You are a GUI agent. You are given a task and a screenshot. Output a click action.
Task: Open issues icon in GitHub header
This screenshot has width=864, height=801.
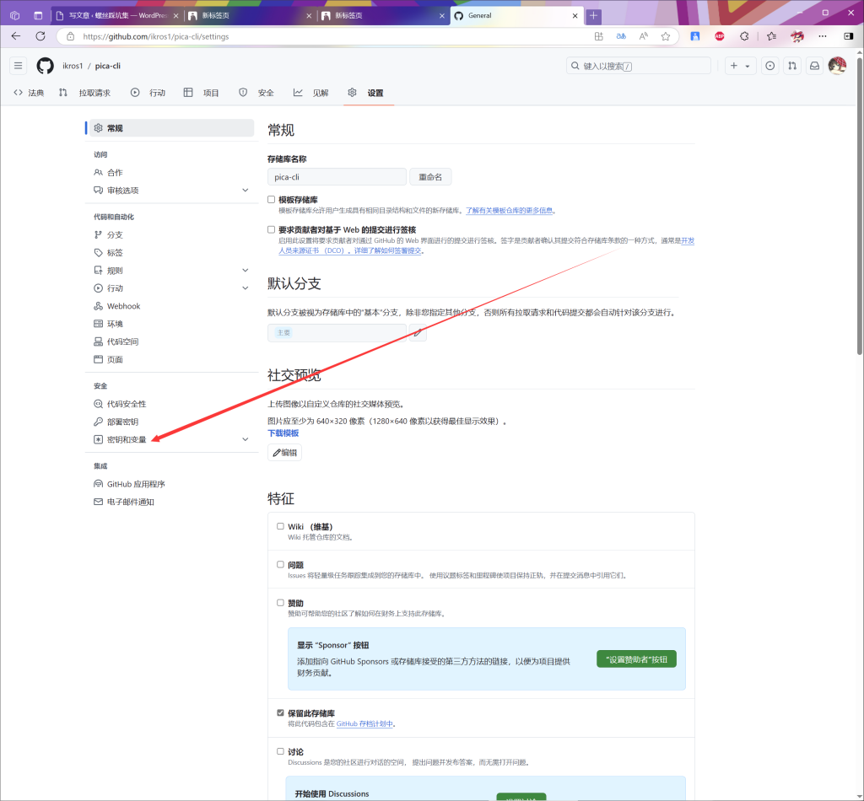coord(769,66)
